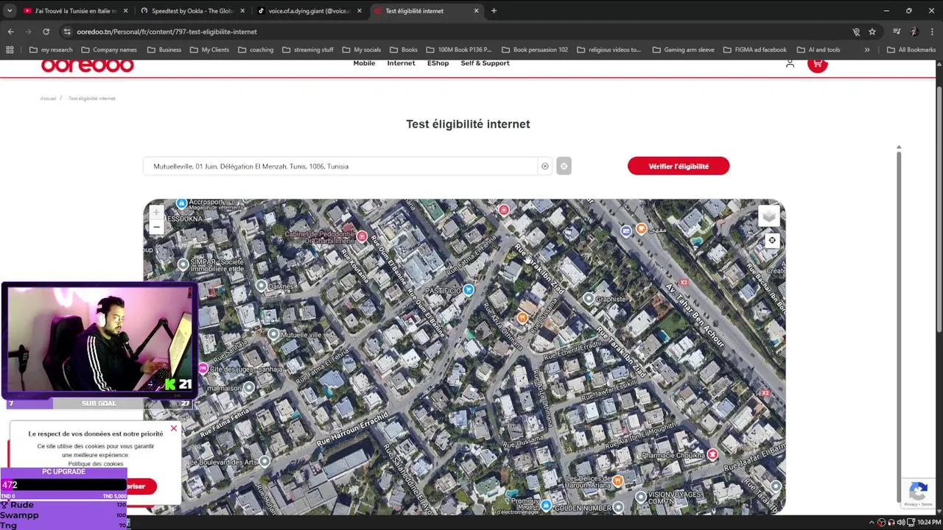Click the map geolocation crosshair button

click(771, 240)
